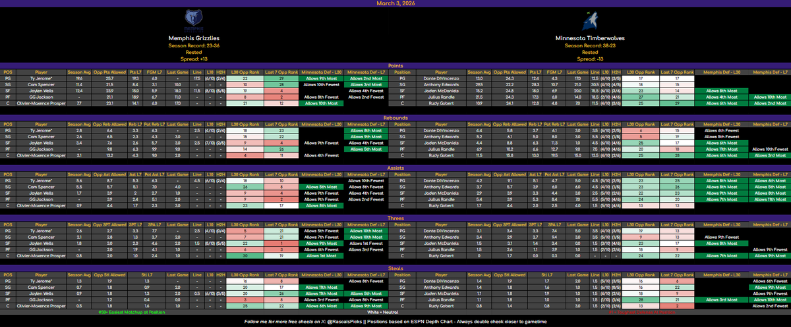Image resolution: width=791 pixels, height=327 pixels.
Task: Click Rudy Gobert's 13.5 rebounds line
Action: (x=595, y=155)
